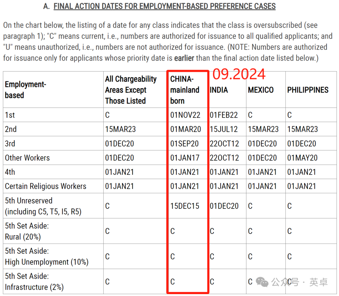
Task: Select the 'Employment-based' column header
Action: pos(25,90)
